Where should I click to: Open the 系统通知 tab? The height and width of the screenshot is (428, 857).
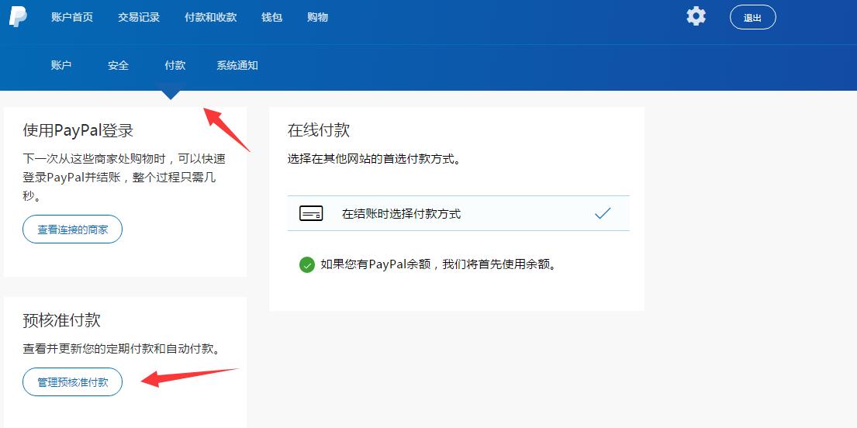237,65
